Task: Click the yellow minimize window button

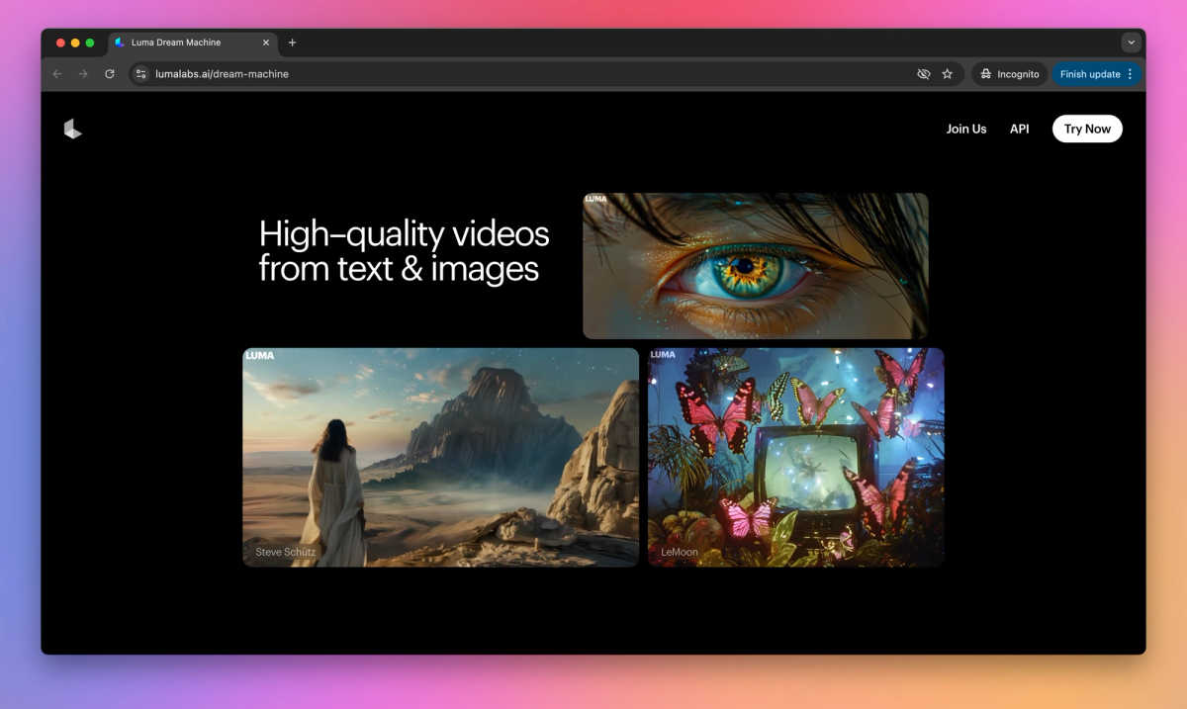Action: tap(75, 43)
